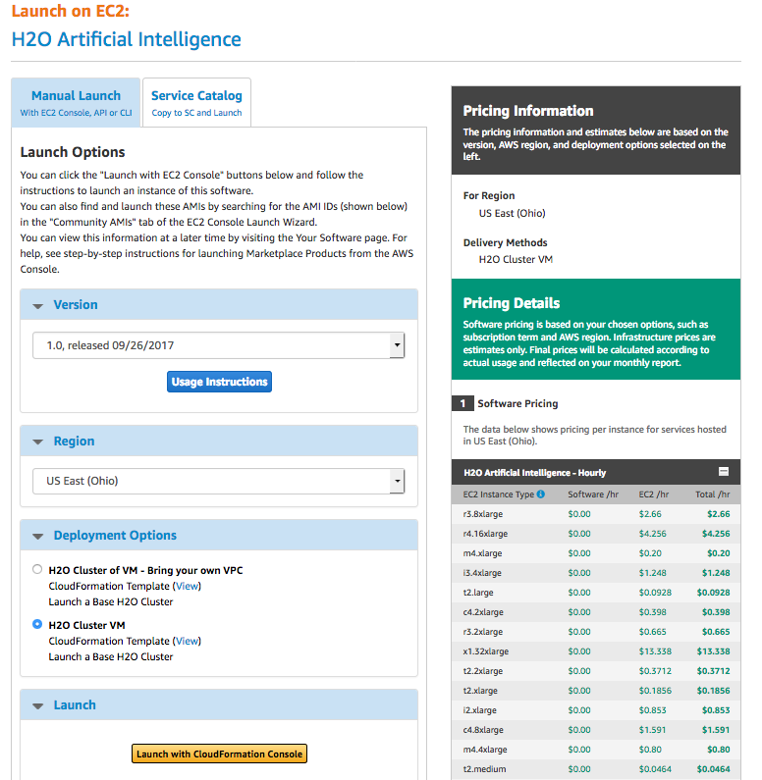Open the Version dropdown list

pos(219,345)
